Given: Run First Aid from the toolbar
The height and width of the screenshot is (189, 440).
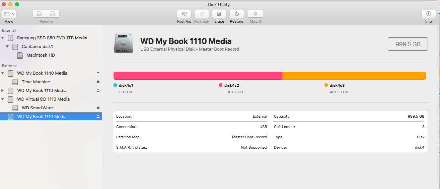Looking at the screenshot, I should (184, 14).
